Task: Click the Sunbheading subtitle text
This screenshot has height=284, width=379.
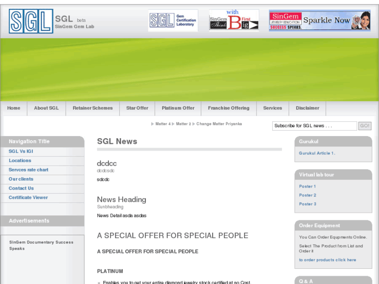Action: 110,207
